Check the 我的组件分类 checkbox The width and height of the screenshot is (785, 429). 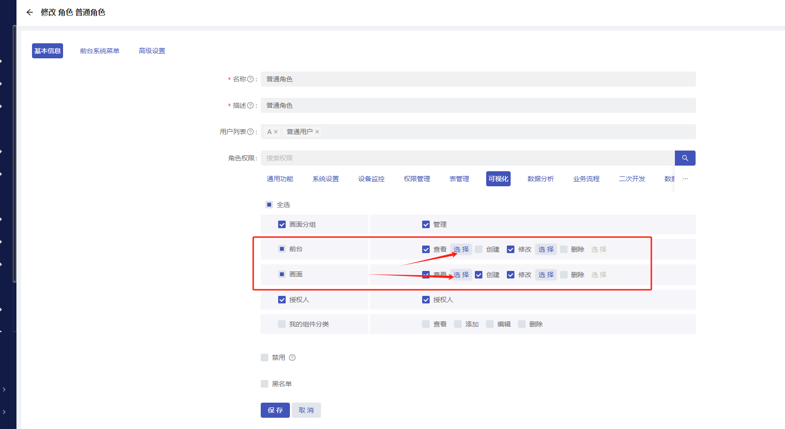(282, 324)
